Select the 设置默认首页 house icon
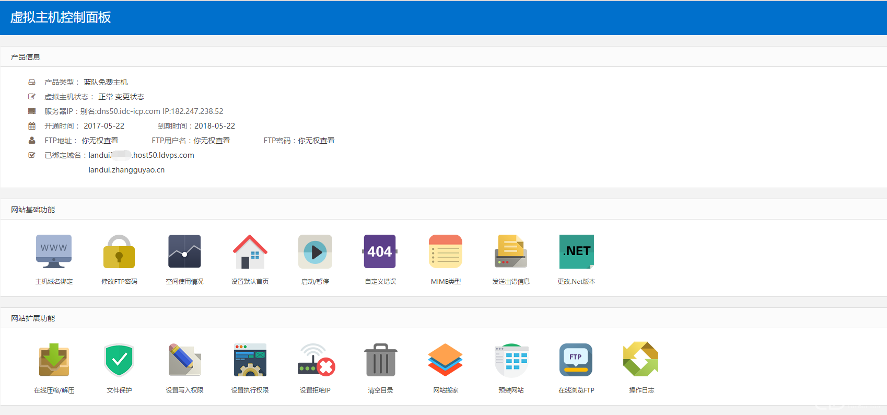This screenshot has width=887, height=415. [250, 251]
